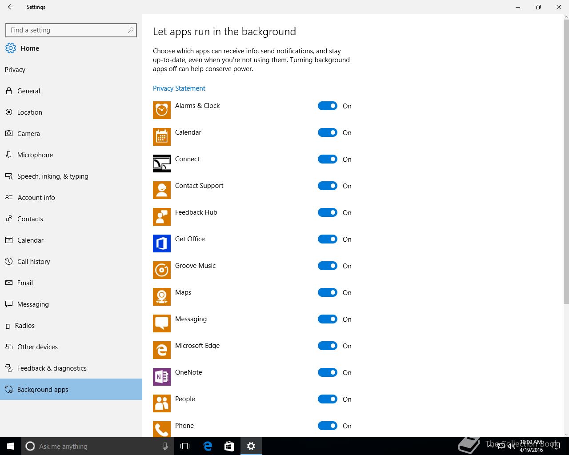Open Other devices settings
The width and height of the screenshot is (569, 455).
tap(71, 347)
